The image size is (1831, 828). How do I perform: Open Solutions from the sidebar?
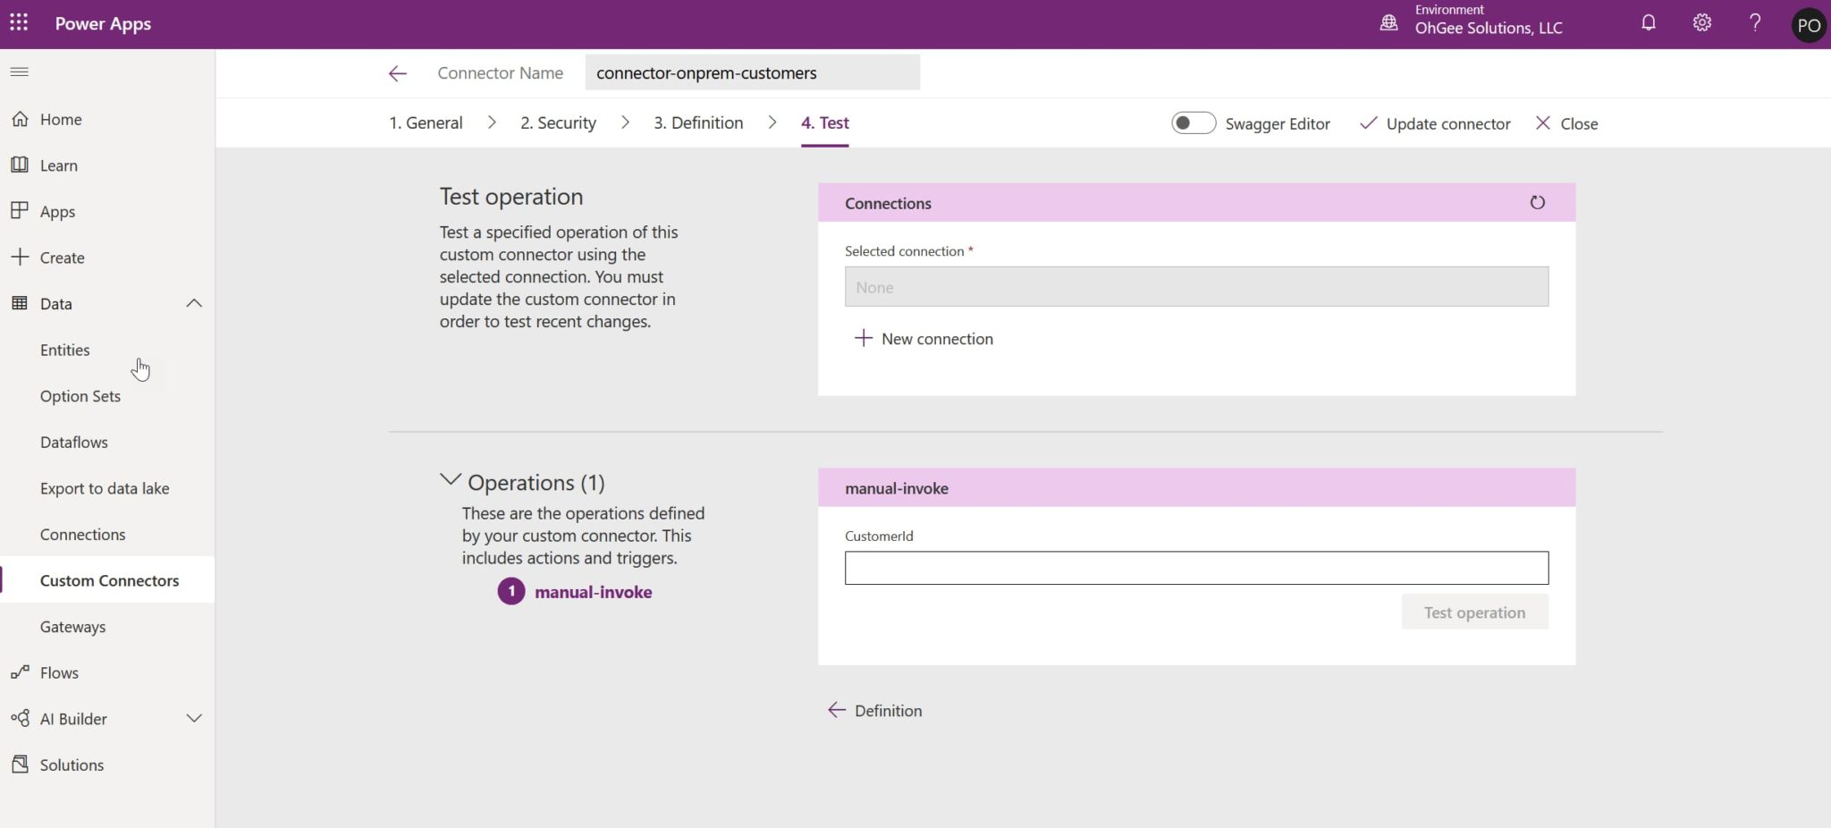pos(72,764)
